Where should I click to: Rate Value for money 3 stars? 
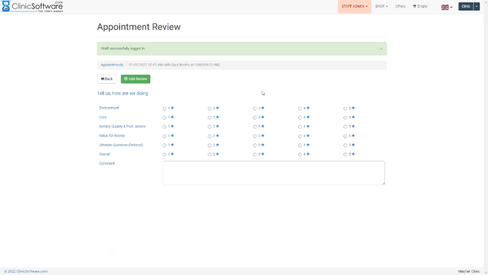pos(255,136)
